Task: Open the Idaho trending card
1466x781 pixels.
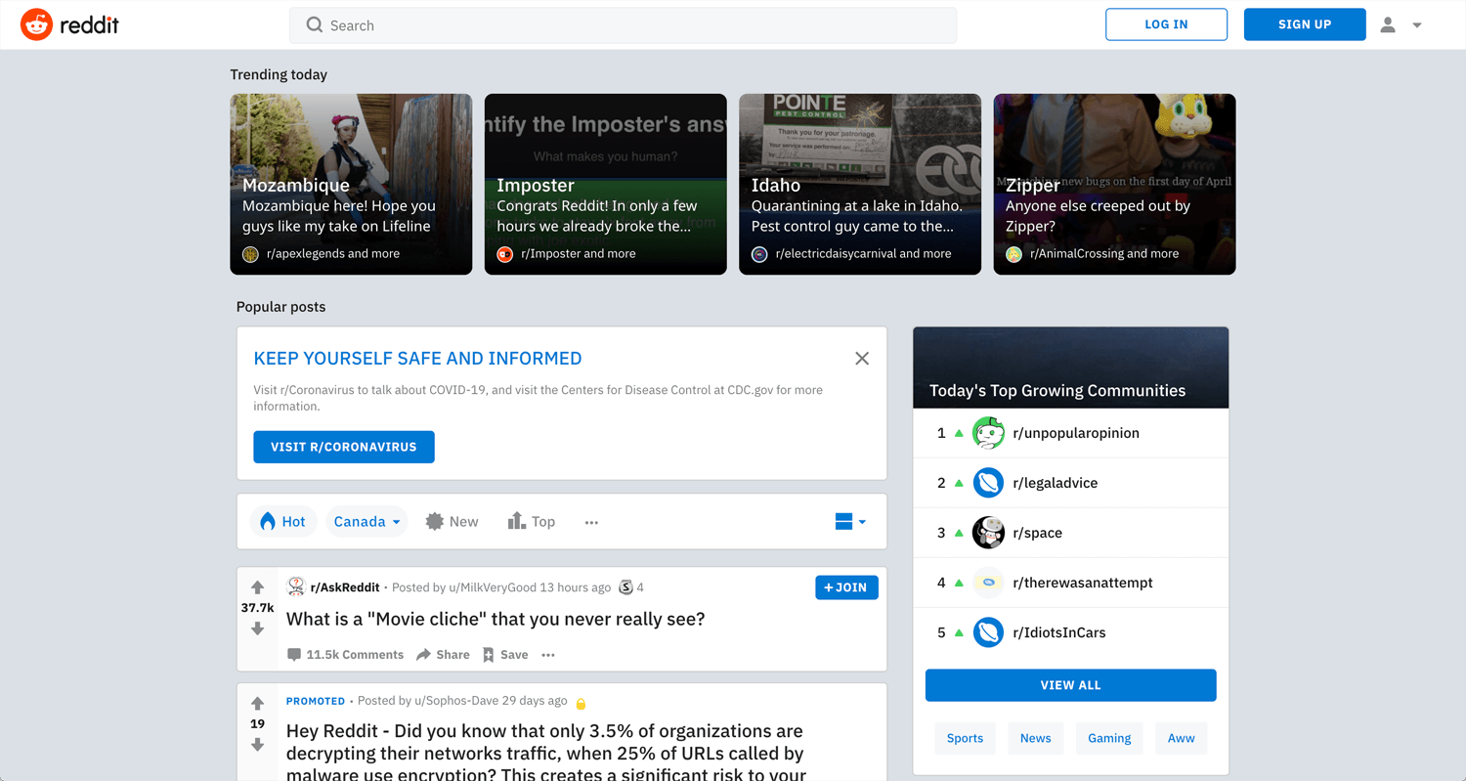Action: (x=860, y=184)
